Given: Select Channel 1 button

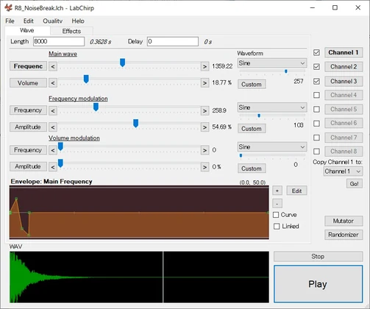Looking at the screenshot, I should [344, 52].
